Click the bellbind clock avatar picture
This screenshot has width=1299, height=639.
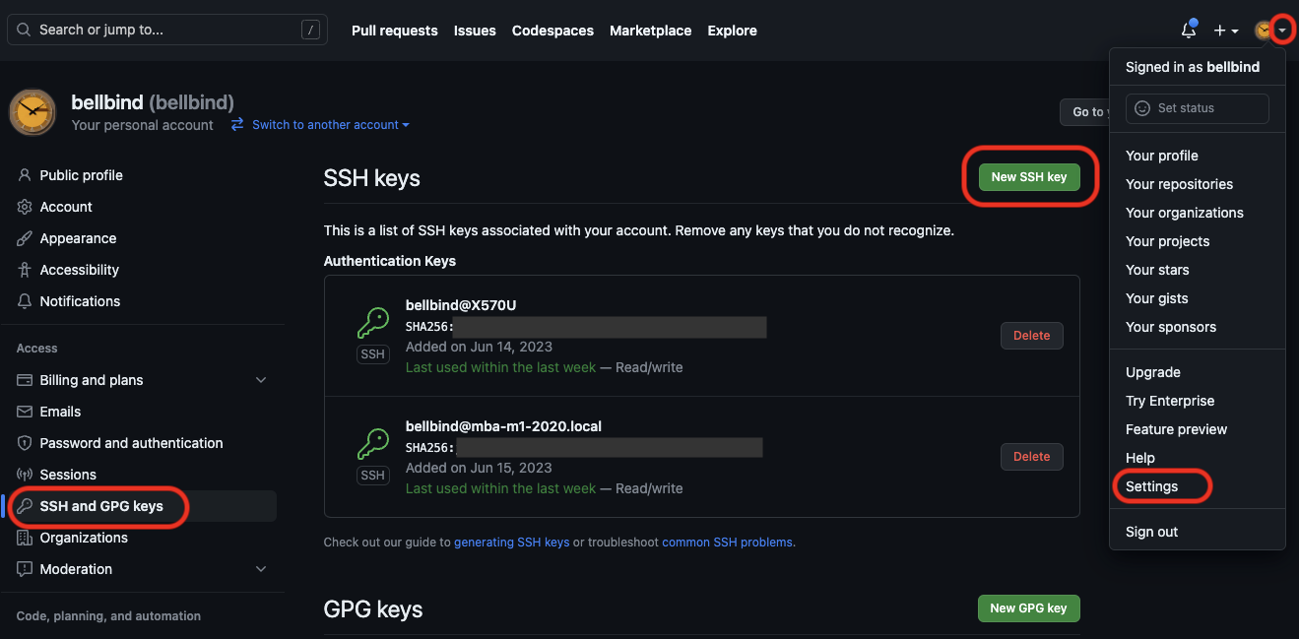tap(32, 111)
